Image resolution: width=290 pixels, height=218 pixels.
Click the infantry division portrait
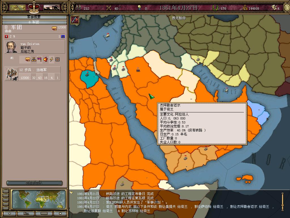point(11,74)
